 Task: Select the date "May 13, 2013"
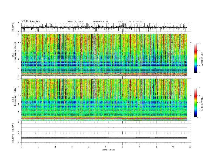tap(75, 22)
